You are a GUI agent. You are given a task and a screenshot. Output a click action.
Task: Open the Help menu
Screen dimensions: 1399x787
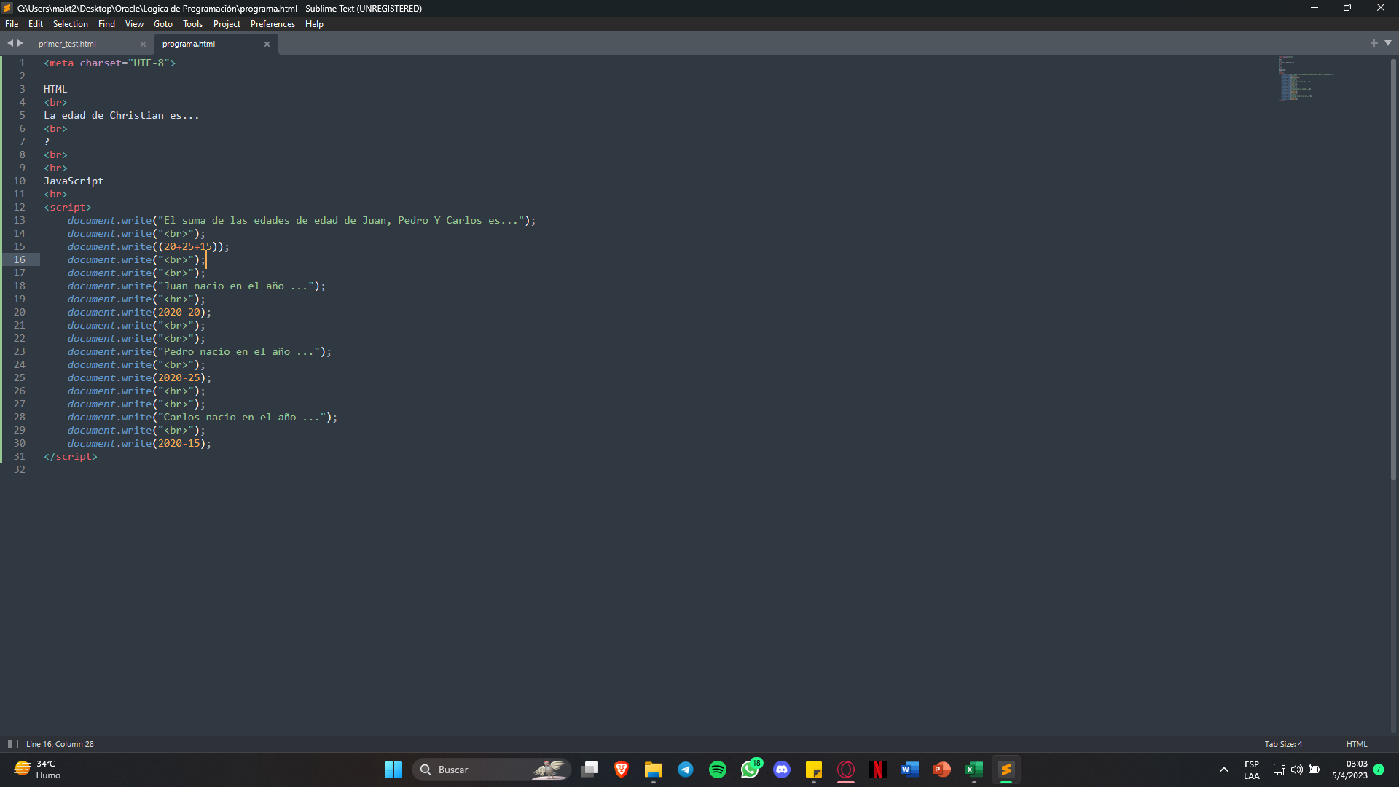(x=314, y=24)
